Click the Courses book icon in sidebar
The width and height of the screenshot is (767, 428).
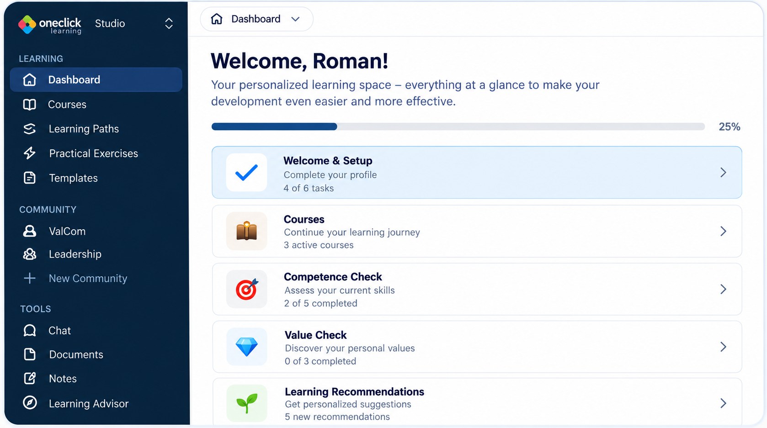pos(30,105)
